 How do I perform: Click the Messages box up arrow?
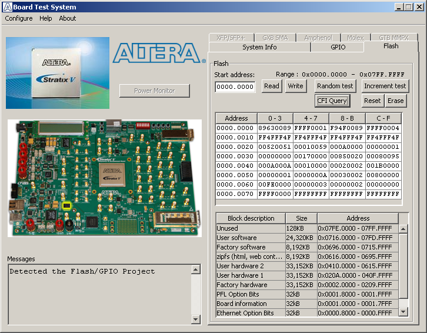(195, 270)
